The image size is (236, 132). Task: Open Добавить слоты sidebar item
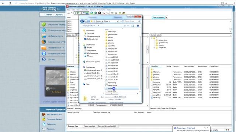pos(53,36)
